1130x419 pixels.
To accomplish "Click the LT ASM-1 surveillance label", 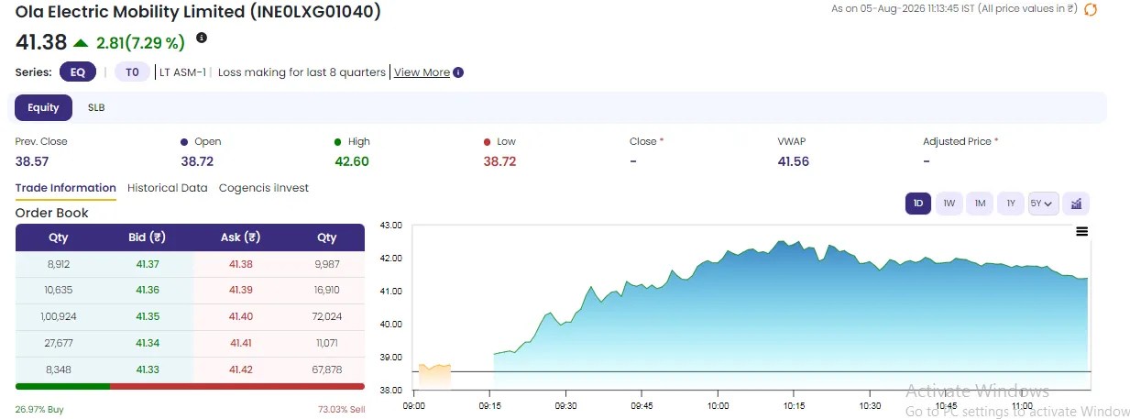I will click(183, 72).
